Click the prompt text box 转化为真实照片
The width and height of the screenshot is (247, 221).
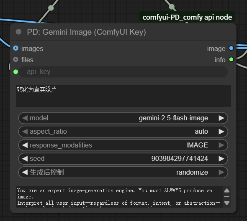coord(123,96)
